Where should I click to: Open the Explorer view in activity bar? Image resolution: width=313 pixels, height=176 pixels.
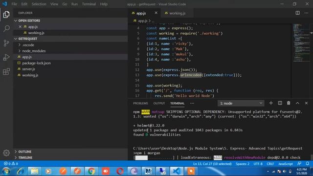coord(6,15)
